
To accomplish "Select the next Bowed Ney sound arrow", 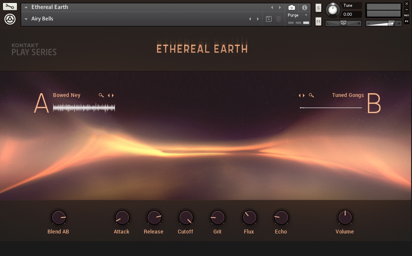I will click(113, 95).
